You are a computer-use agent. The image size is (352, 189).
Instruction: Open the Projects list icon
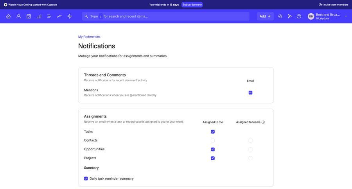(x=49, y=16)
